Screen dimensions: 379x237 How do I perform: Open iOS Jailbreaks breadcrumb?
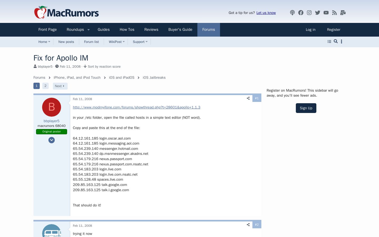154,77
